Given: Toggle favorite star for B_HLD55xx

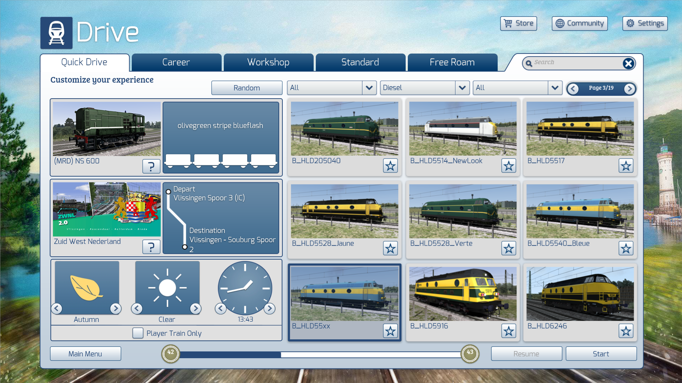Looking at the screenshot, I should pyautogui.click(x=390, y=331).
